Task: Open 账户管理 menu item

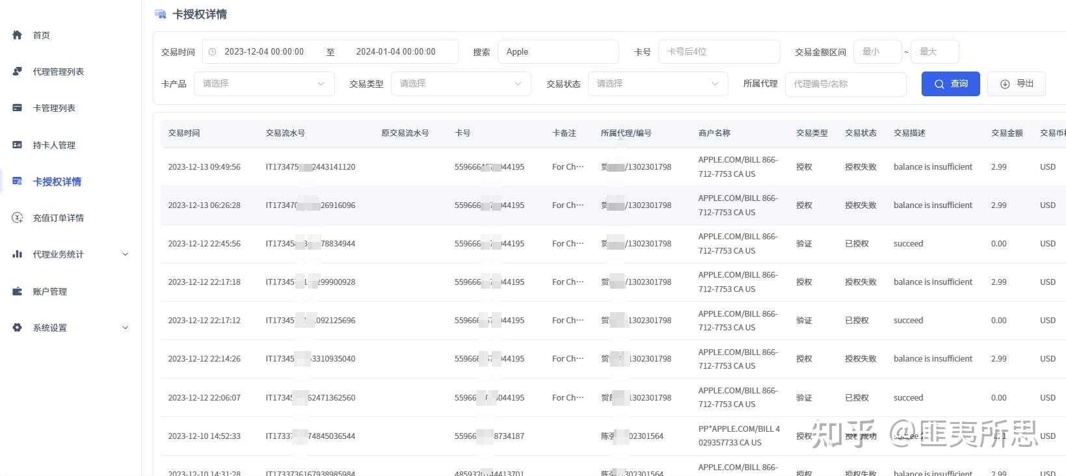Action: (x=50, y=291)
